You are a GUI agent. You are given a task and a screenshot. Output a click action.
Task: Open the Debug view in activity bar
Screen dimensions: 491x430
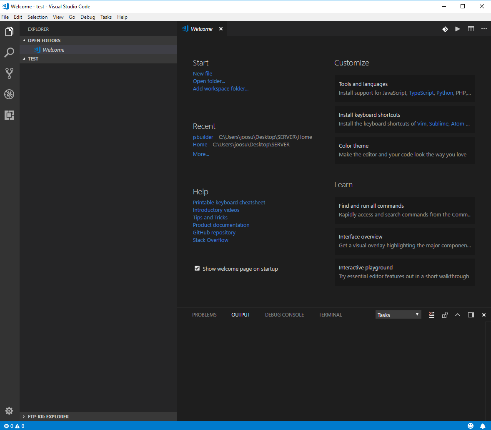[9, 94]
